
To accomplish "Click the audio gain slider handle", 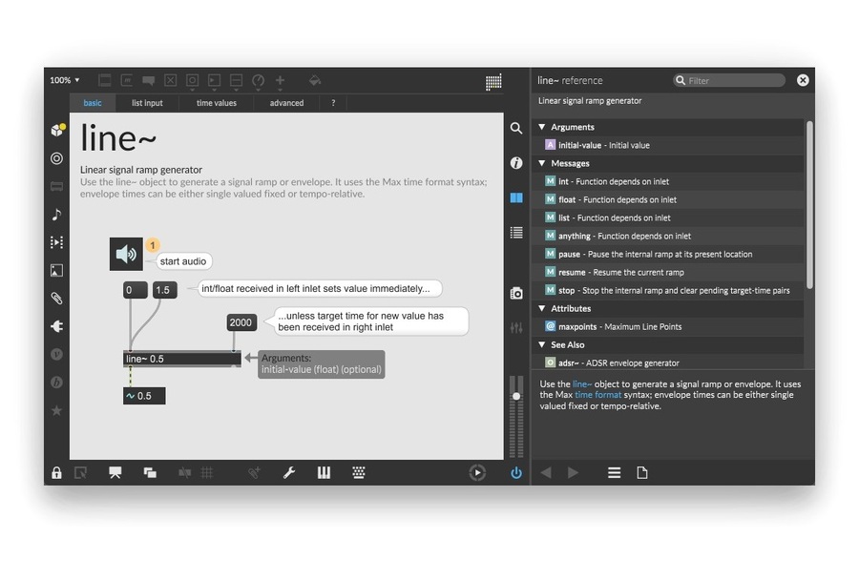I will coord(516,394).
